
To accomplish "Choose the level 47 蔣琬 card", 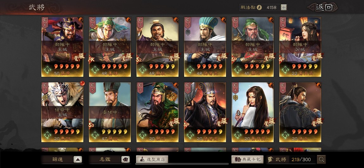I will pyautogui.click(x=110, y=112).
